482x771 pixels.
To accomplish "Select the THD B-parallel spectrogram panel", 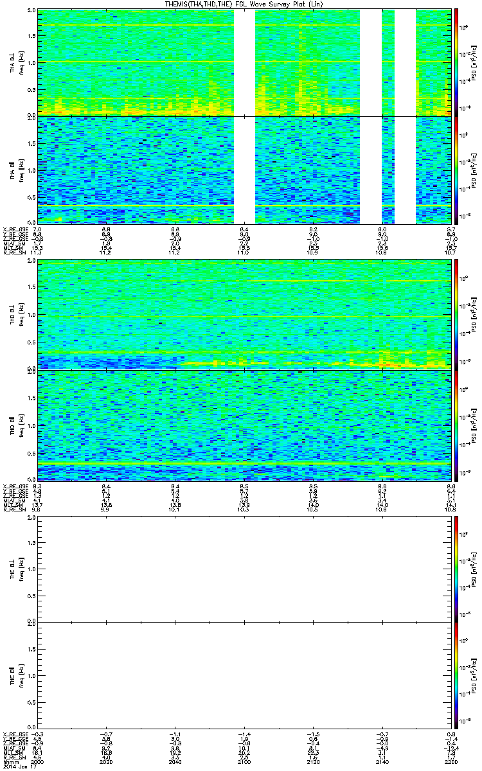I will 244,425.
